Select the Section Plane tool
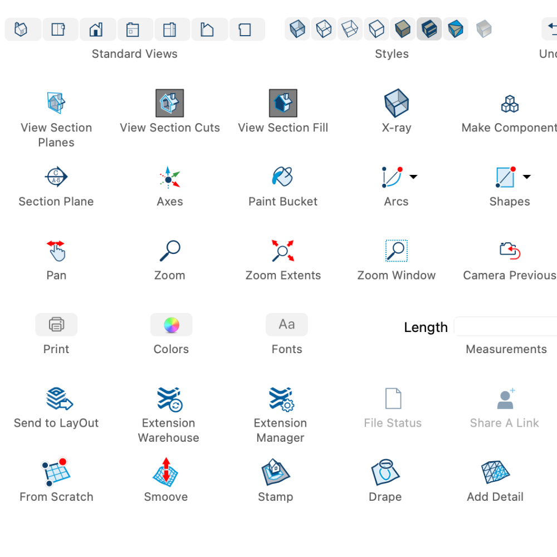The height and width of the screenshot is (557, 557). [x=56, y=177]
